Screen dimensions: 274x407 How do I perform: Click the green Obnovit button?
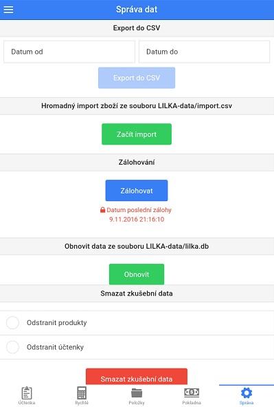pos(137,274)
